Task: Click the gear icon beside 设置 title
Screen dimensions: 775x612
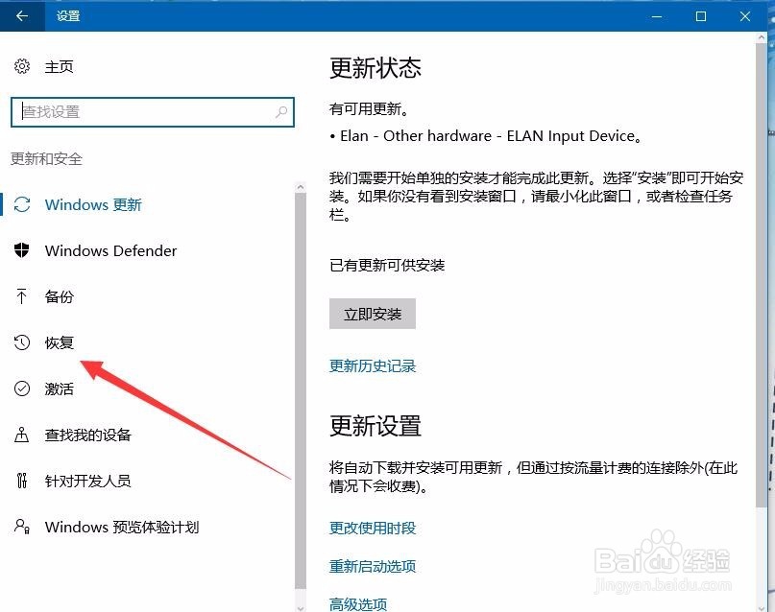Action: click(x=22, y=66)
